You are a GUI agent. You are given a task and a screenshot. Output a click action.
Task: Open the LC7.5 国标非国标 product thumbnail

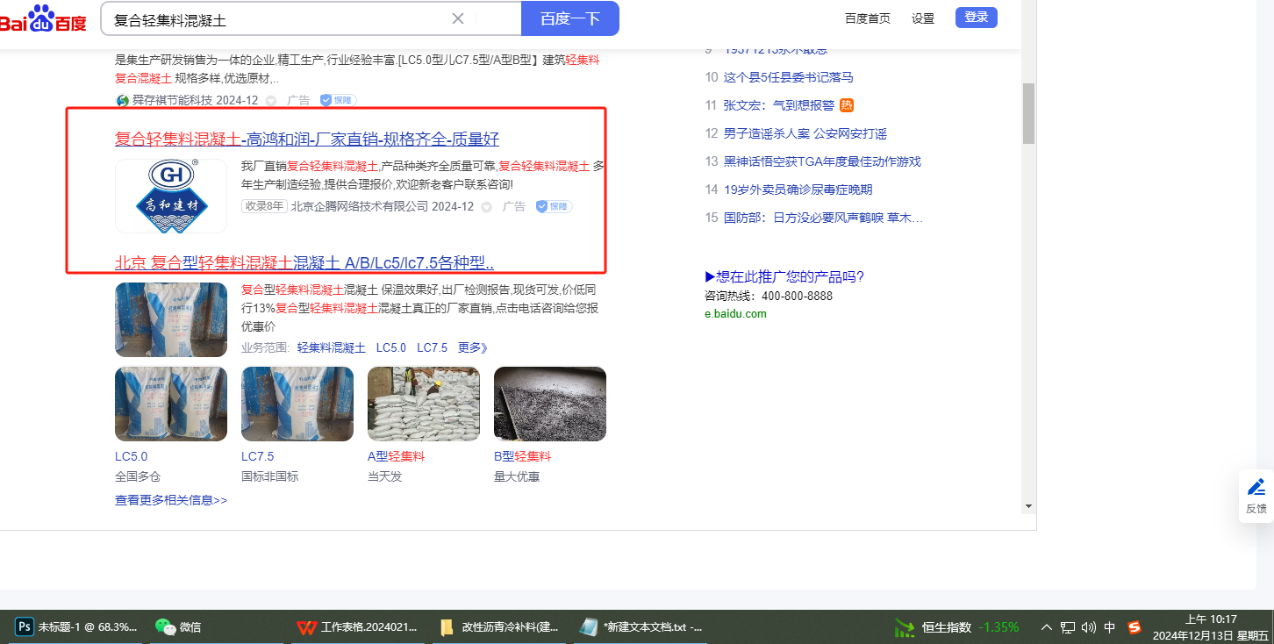(297, 404)
